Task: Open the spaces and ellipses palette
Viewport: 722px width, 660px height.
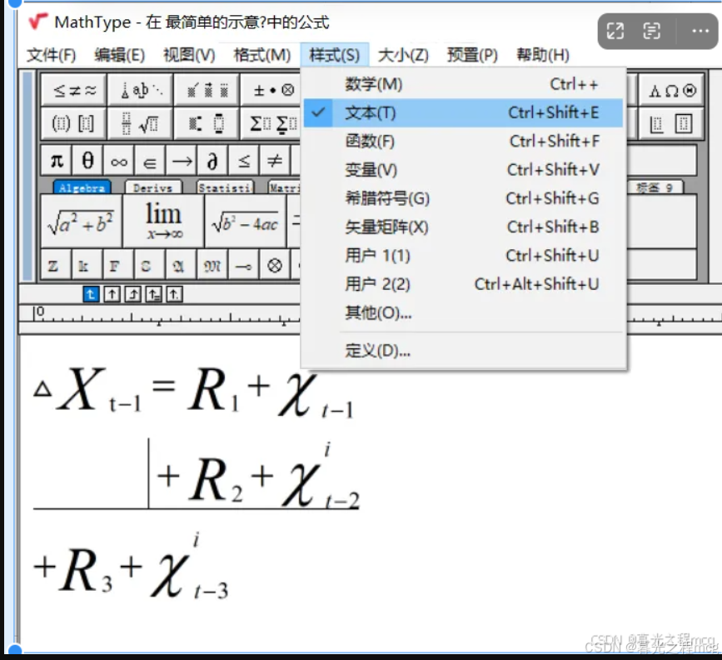Action: tap(141, 90)
